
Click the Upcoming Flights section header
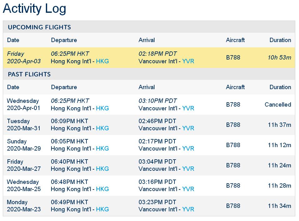click(x=39, y=27)
